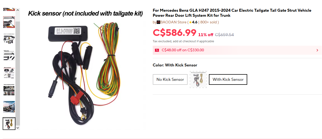Open the C$48.00 off on C$330.00 promo
The width and height of the screenshot is (322, 139).
coord(183,50)
